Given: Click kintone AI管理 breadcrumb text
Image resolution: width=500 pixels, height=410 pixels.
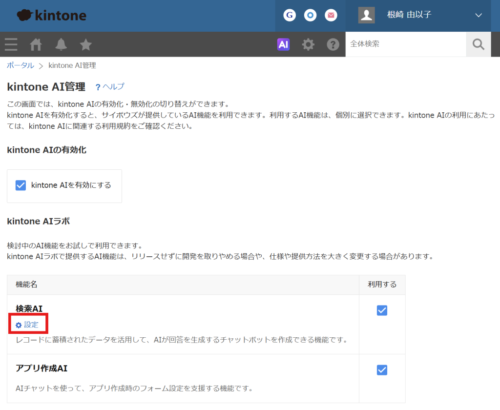Looking at the screenshot, I should 72,65.
